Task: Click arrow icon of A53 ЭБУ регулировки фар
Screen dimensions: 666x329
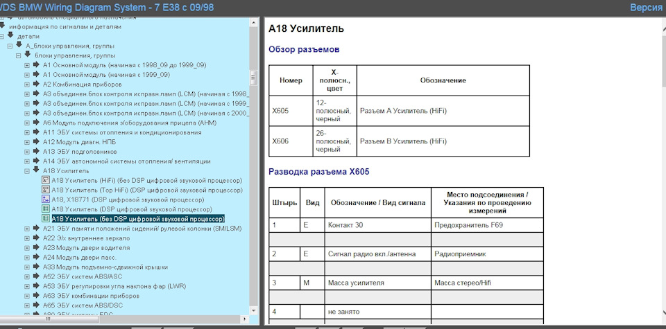Action: pos(36,286)
